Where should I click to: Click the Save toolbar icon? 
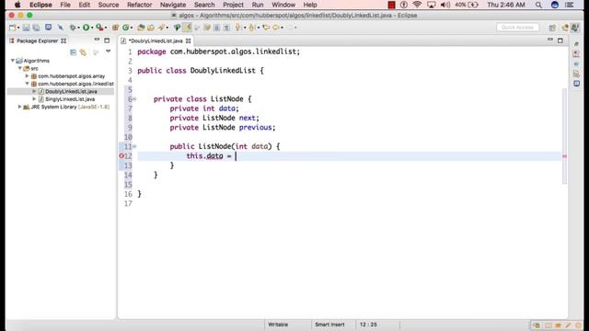(26, 28)
